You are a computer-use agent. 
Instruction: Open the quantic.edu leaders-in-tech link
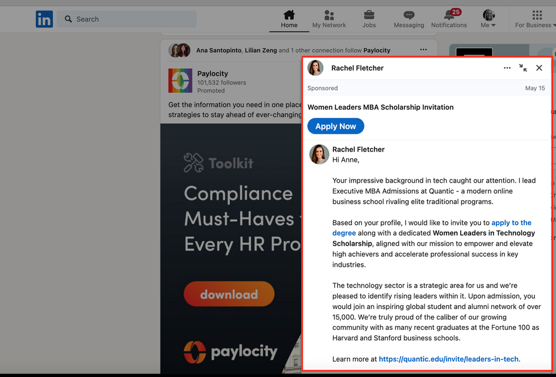448,359
